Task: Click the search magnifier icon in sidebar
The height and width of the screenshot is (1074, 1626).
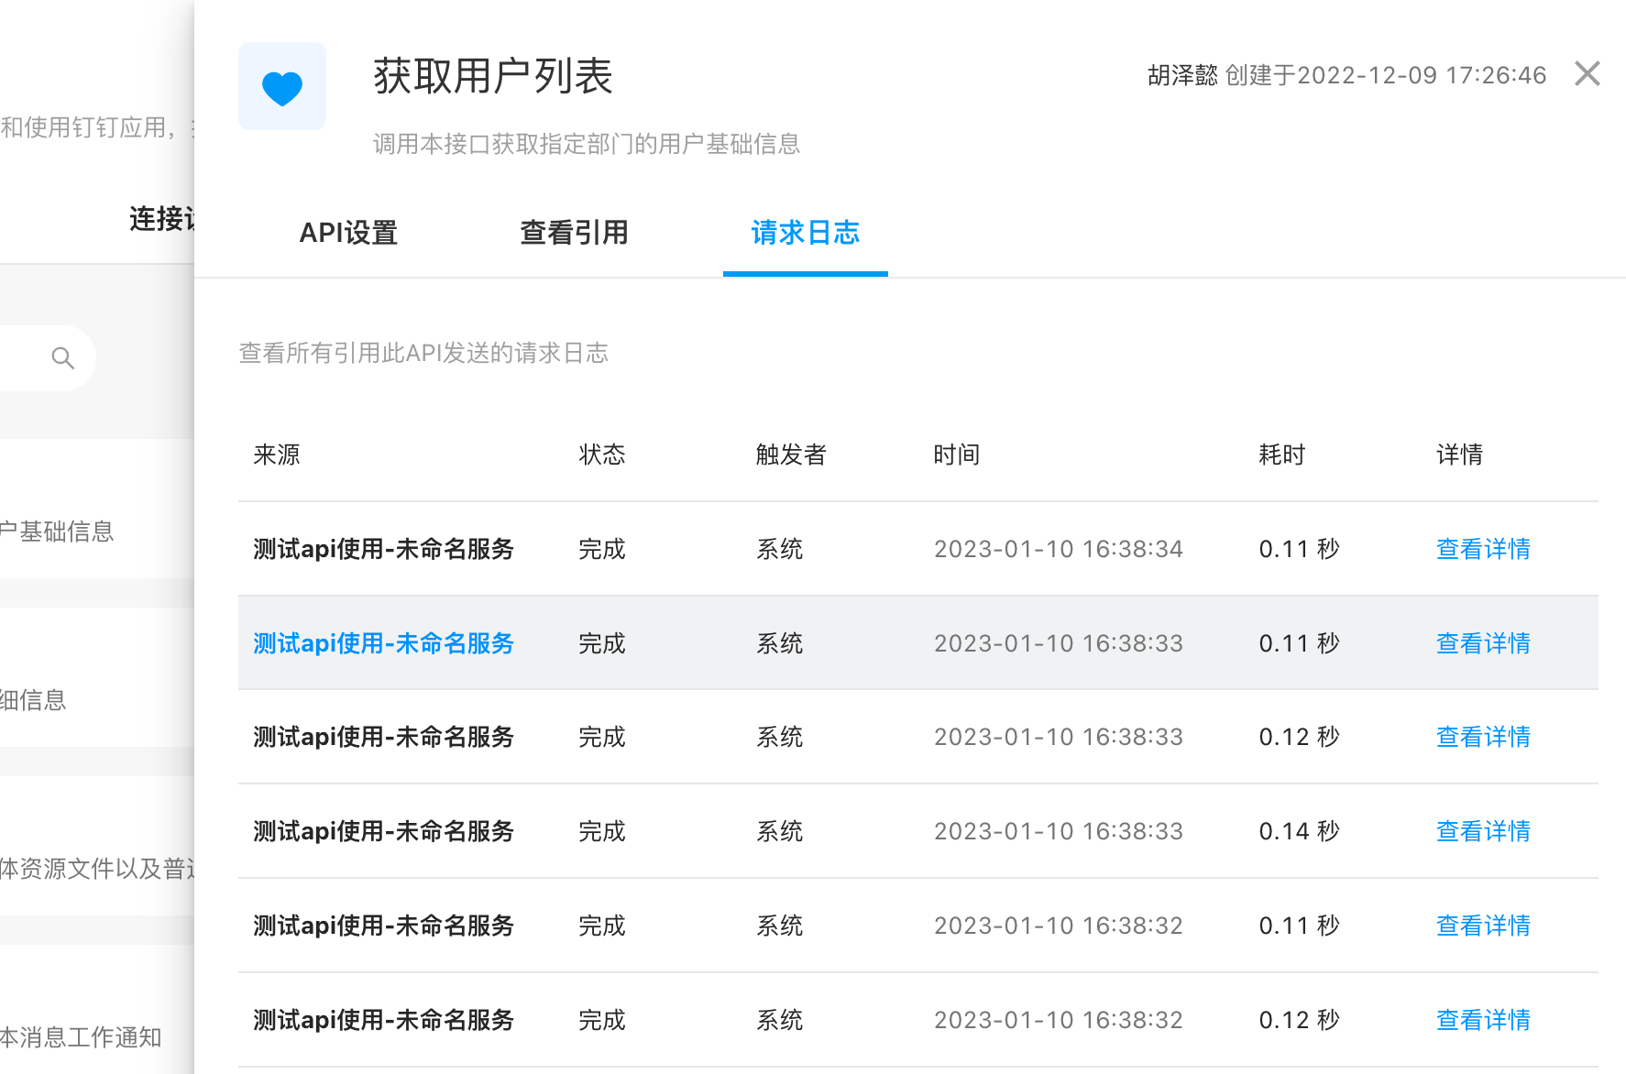Action: pos(61,357)
